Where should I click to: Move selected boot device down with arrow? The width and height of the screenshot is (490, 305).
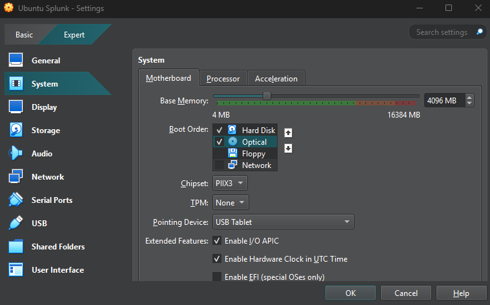(x=288, y=148)
